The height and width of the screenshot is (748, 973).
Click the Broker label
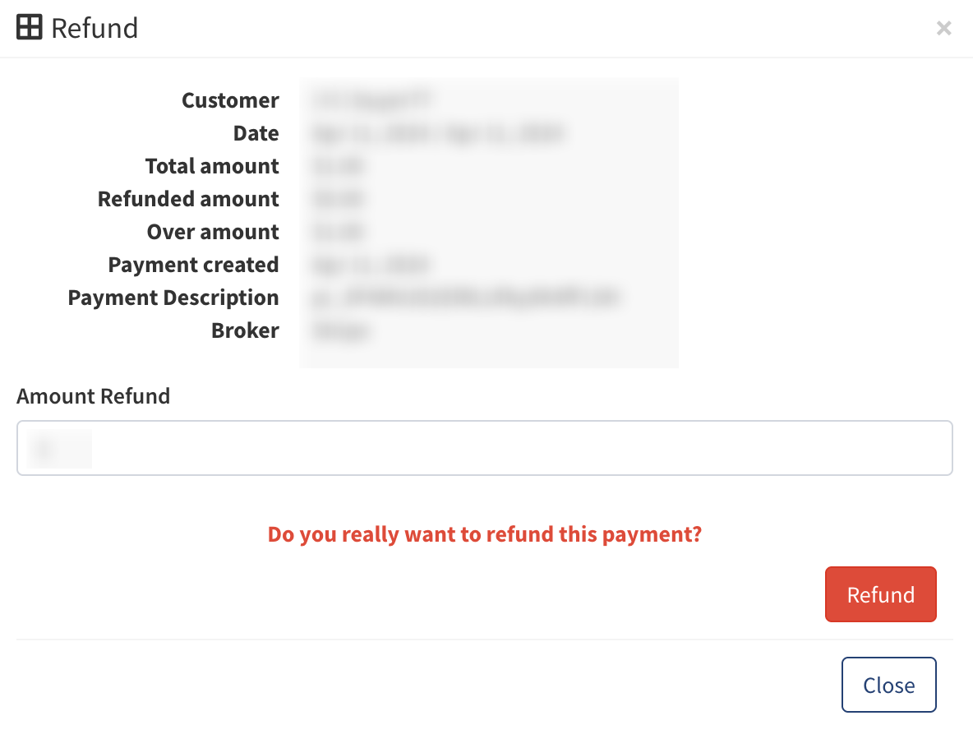click(245, 330)
